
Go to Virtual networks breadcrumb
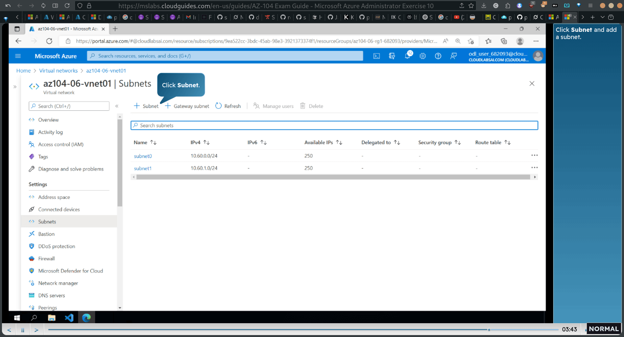[59, 71]
